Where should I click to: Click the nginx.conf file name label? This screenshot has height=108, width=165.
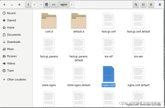(x=109, y=85)
